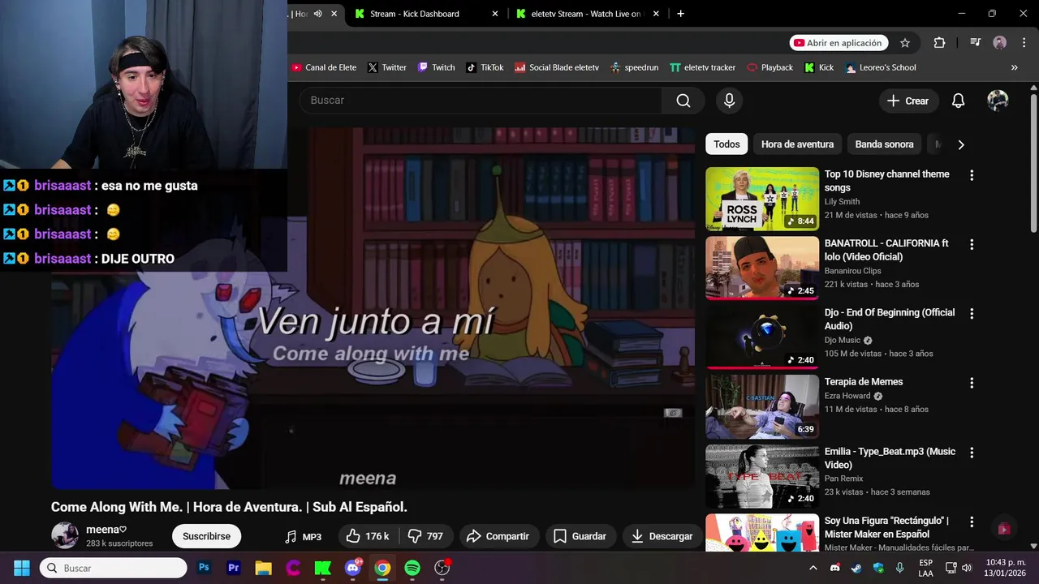Open Photoshop from the taskbar
This screenshot has height=584, width=1039.
[204, 568]
